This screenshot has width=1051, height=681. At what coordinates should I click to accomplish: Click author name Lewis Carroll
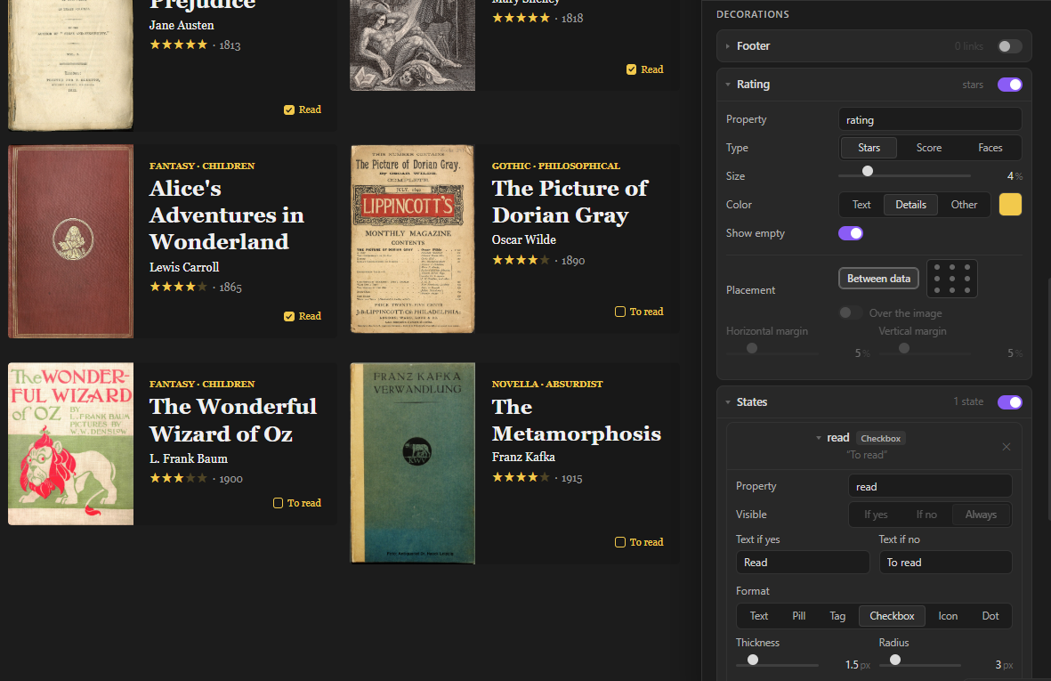coord(184,267)
